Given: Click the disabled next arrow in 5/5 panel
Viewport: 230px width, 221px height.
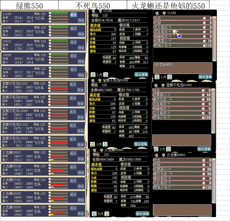Looking at the screenshot, I should (x=106, y=214).
